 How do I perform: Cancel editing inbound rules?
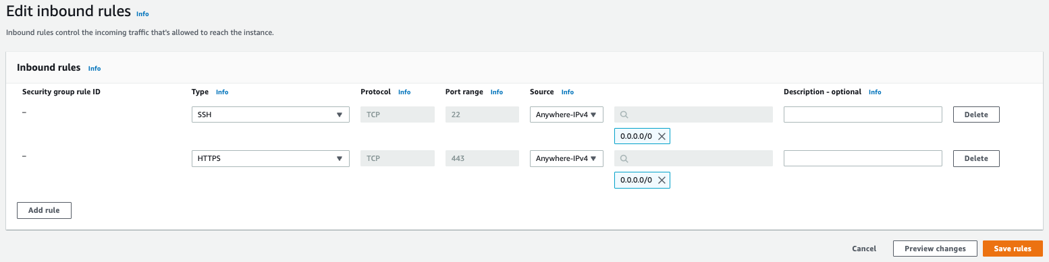pyautogui.click(x=864, y=249)
